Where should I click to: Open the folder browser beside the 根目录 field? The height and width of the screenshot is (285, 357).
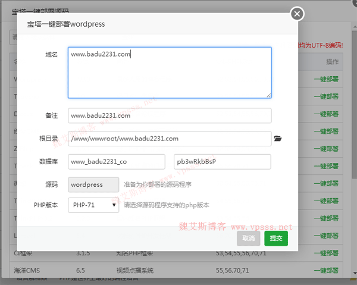[277, 139]
